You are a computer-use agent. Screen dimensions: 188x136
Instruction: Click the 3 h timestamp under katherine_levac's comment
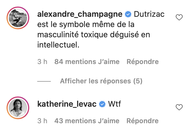(x=42, y=121)
